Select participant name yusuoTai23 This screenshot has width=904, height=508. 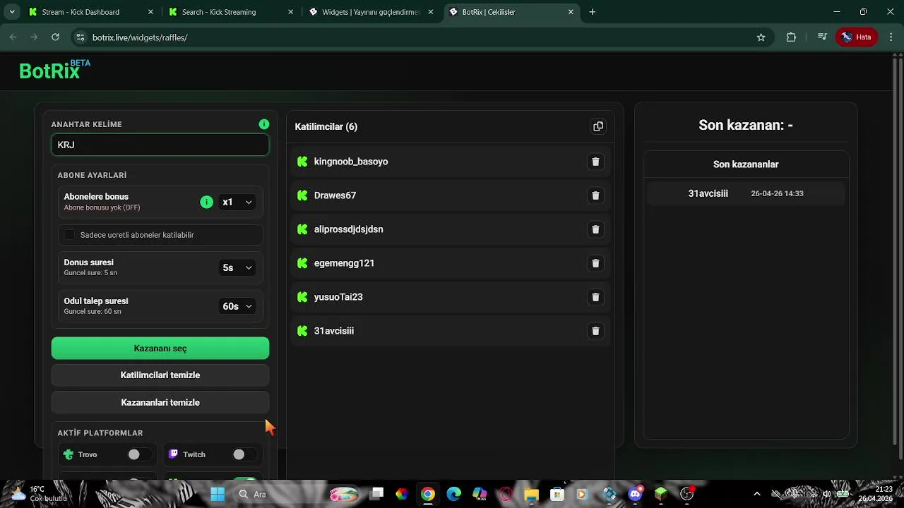338,297
